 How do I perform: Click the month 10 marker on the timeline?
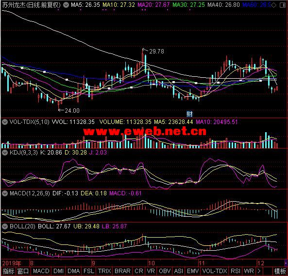[152, 263]
